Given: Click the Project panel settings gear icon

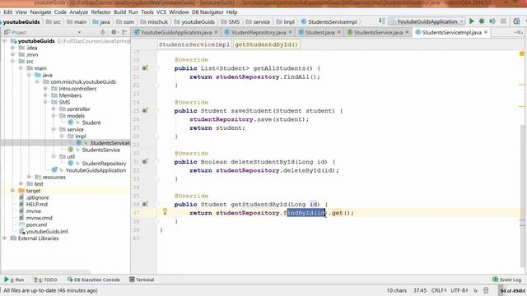Looking at the screenshot, I should coord(114,32).
